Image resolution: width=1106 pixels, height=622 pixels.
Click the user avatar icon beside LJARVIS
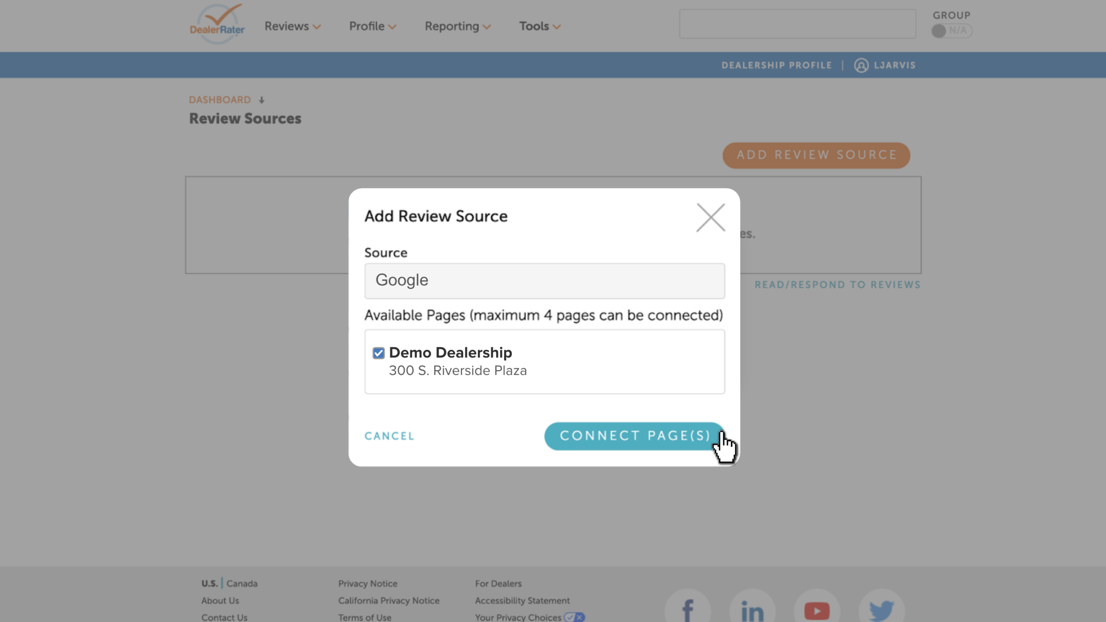861,65
